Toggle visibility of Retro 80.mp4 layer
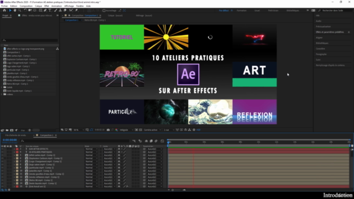This screenshot has width=354, height=199. 2,180
